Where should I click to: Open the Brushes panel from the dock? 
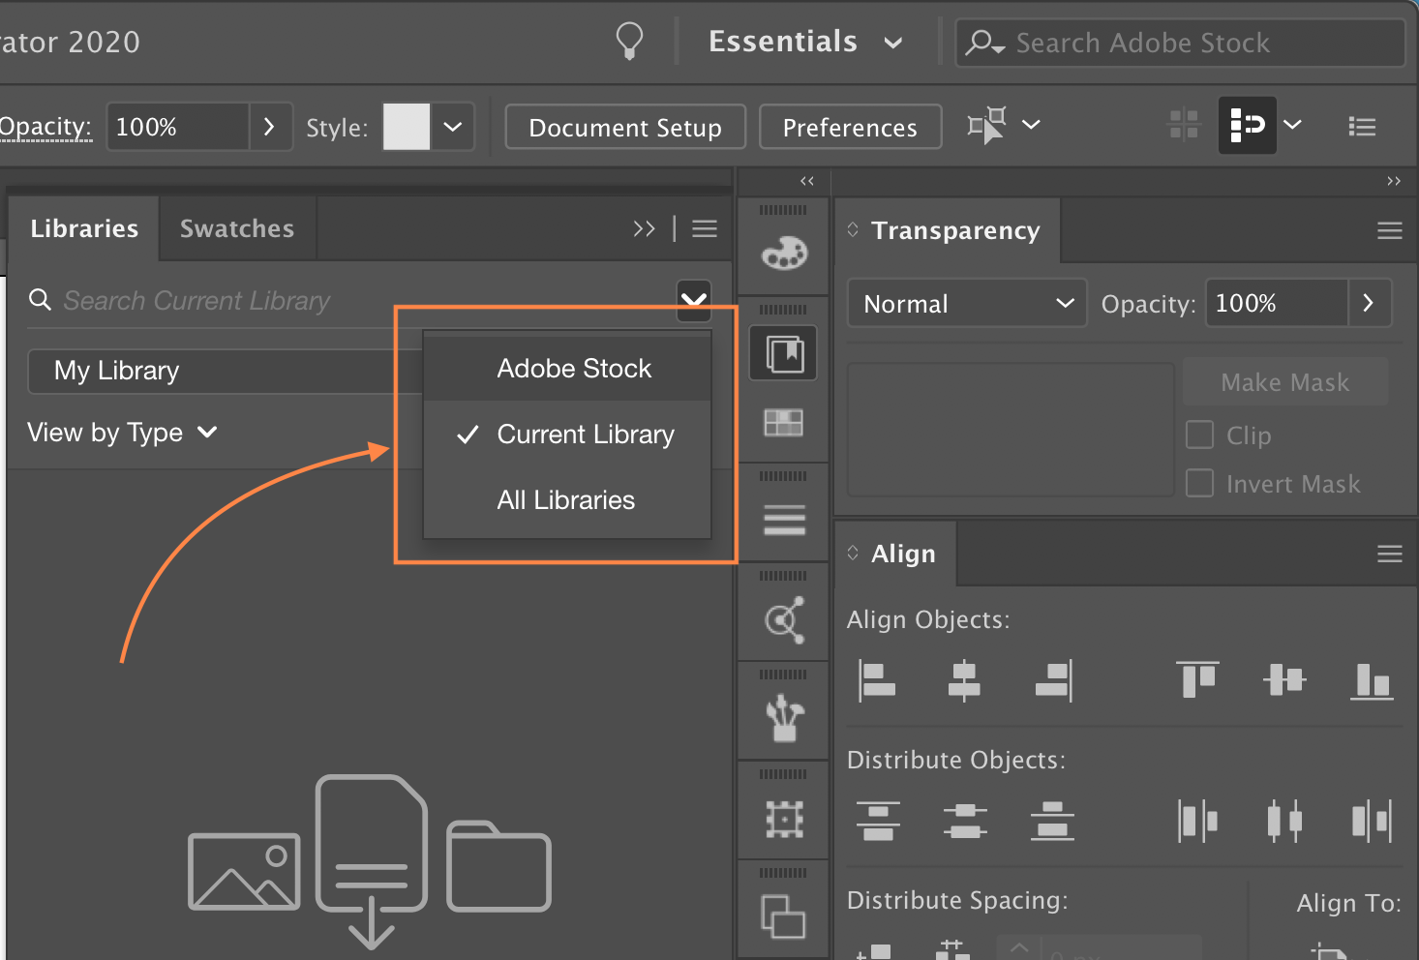[x=783, y=716]
